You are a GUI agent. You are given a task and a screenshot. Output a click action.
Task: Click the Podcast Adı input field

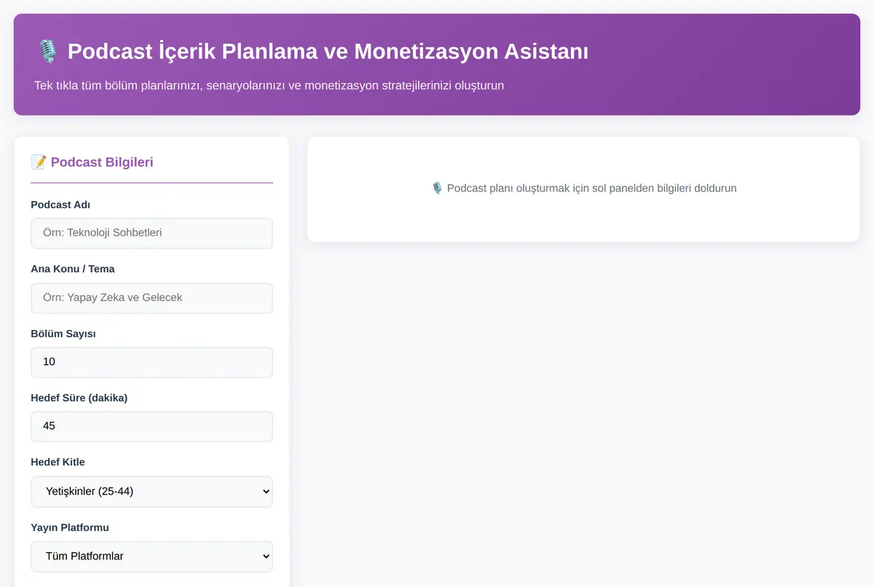click(151, 233)
